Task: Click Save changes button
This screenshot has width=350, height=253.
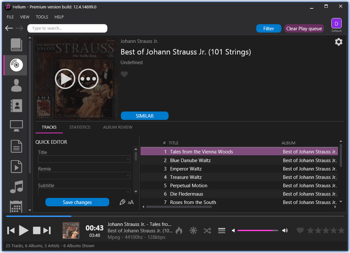Action: (x=77, y=202)
